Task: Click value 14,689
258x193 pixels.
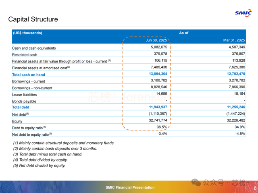Action: (162, 94)
